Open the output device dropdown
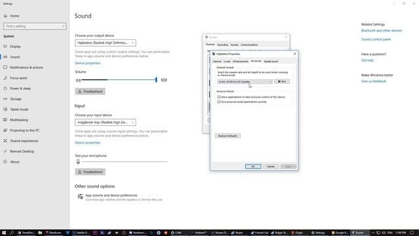This screenshot has height=236, width=419. [x=105, y=43]
